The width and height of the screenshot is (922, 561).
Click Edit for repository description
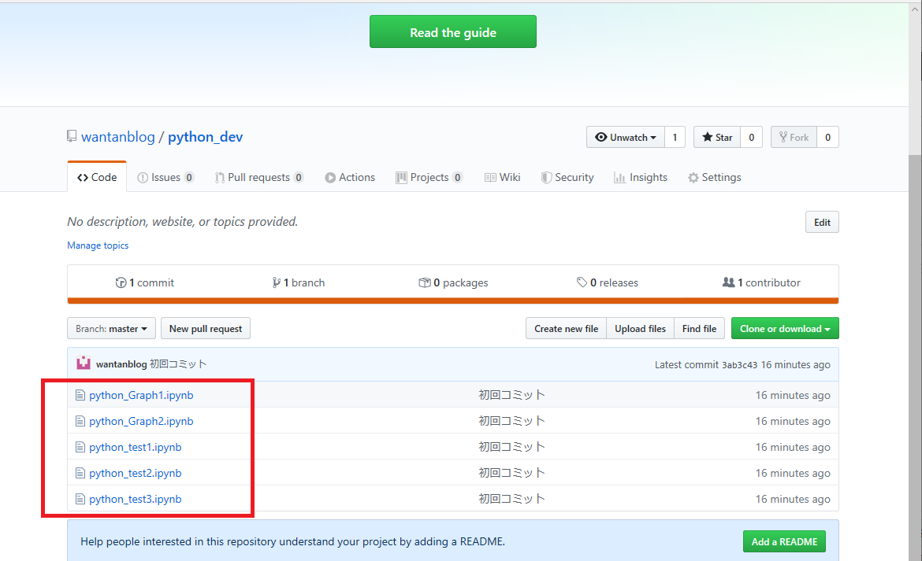click(822, 223)
